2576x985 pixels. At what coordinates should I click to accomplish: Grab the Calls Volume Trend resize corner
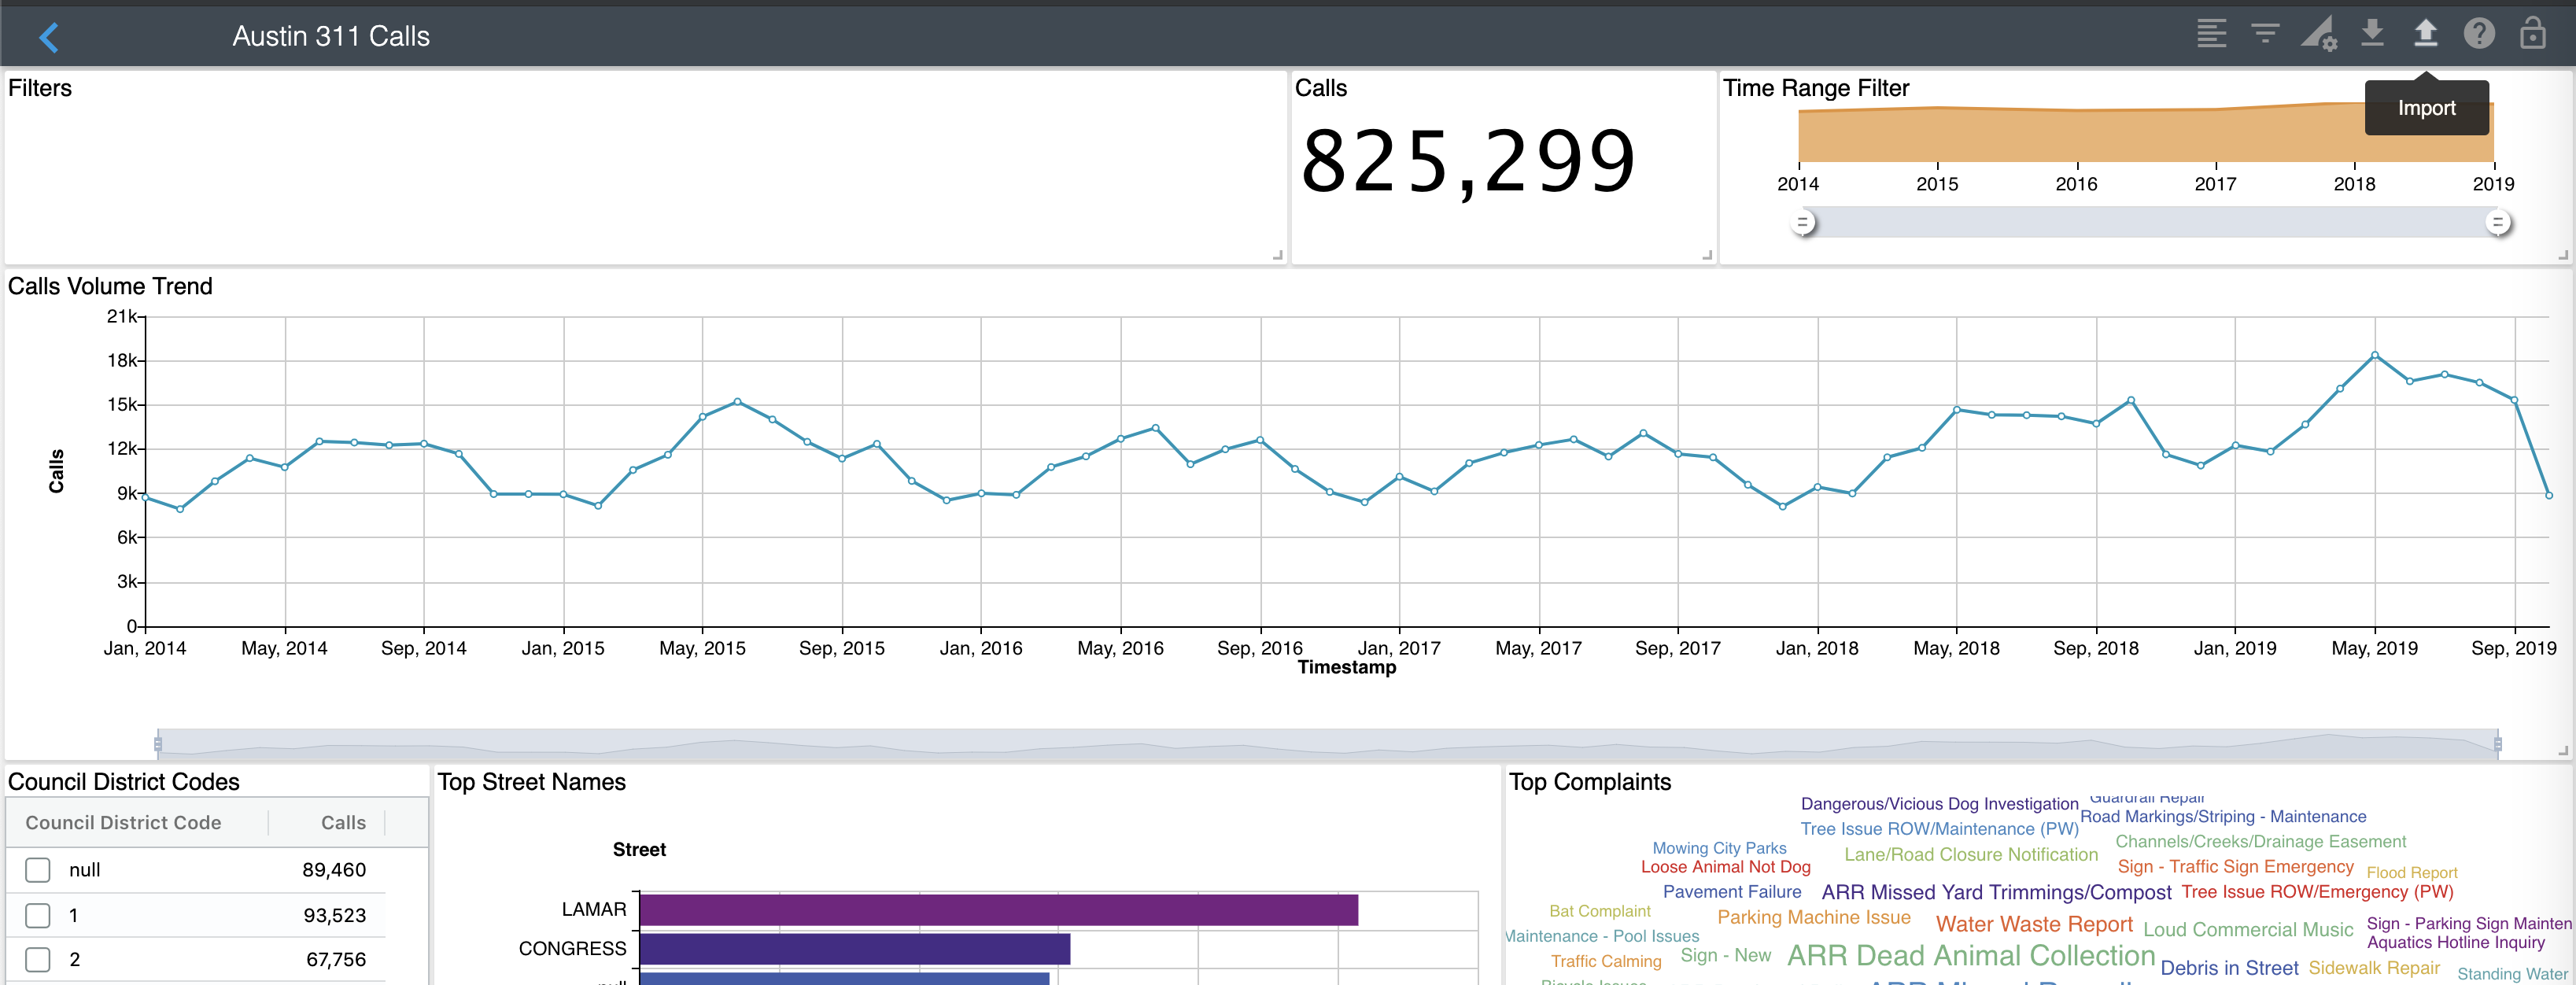tap(2563, 751)
